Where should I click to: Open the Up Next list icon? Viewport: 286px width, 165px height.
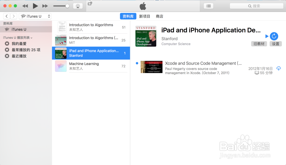click(x=208, y=6)
